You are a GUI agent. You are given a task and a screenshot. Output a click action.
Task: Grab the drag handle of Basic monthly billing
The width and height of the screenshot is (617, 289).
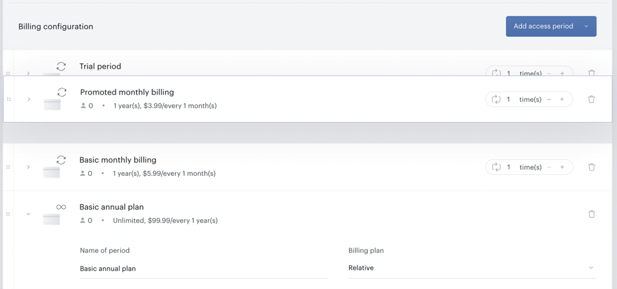point(8,167)
